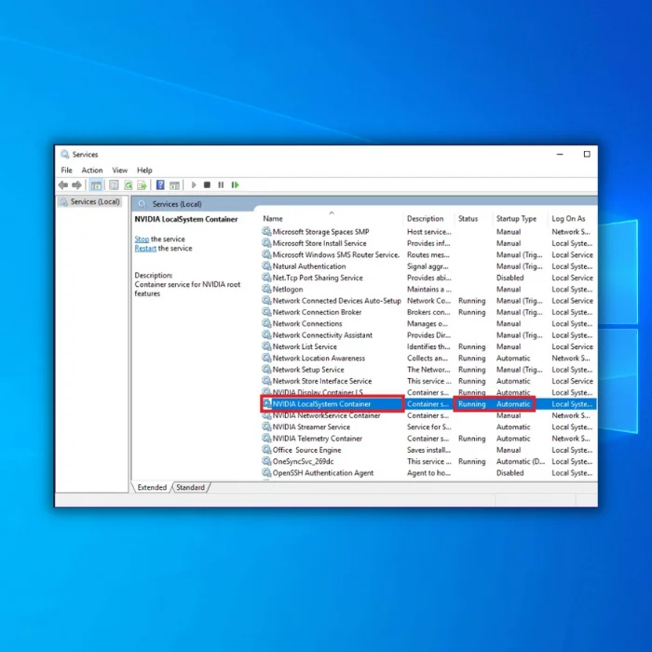The width and height of the screenshot is (652, 652).
Task: Select Network Connected Devices Auto-Setup row
Action: [x=428, y=301]
